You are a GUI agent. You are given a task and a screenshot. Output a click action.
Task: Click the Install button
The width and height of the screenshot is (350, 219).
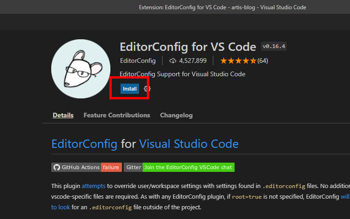pos(130,89)
